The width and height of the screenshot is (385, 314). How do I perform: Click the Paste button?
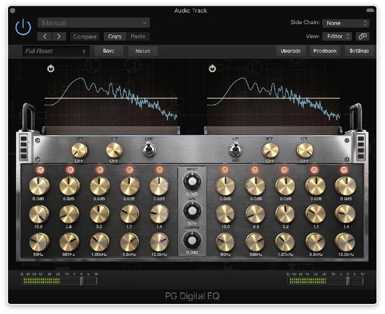pyautogui.click(x=138, y=36)
